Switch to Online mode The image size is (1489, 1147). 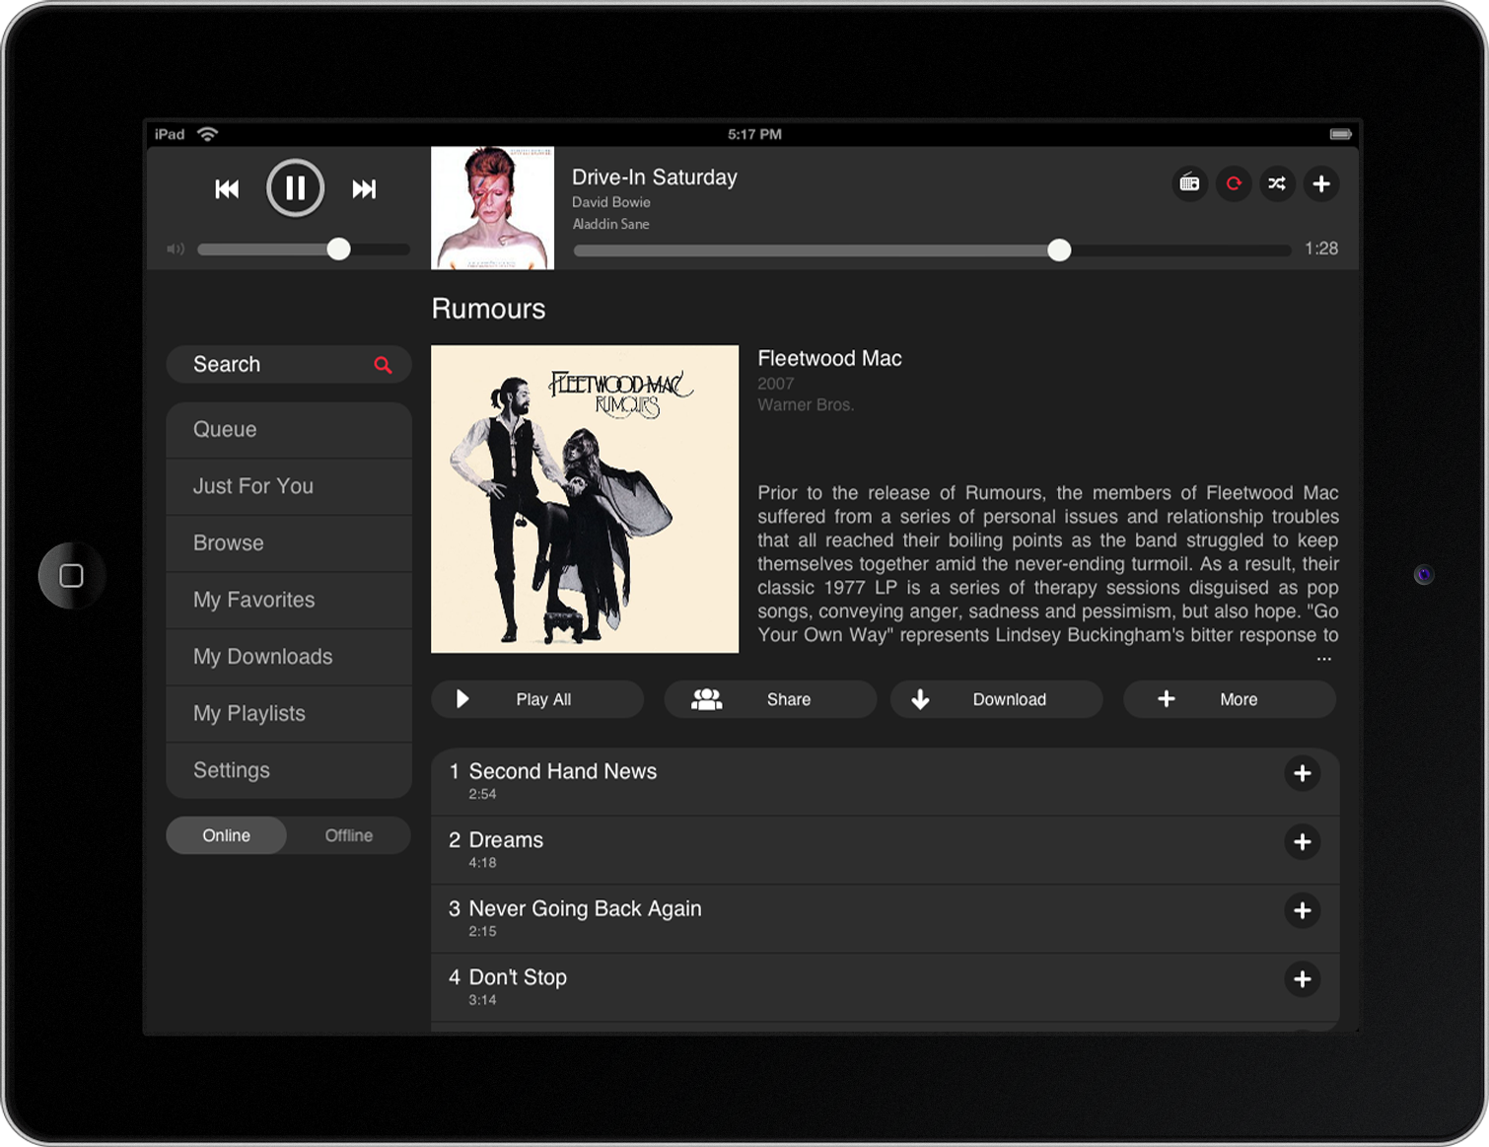(227, 835)
